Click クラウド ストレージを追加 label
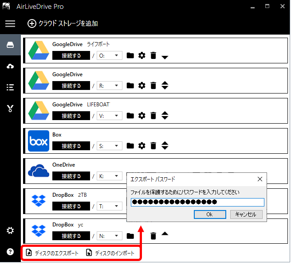The width and height of the screenshot is (291, 265). pyautogui.click(x=68, y=23)
